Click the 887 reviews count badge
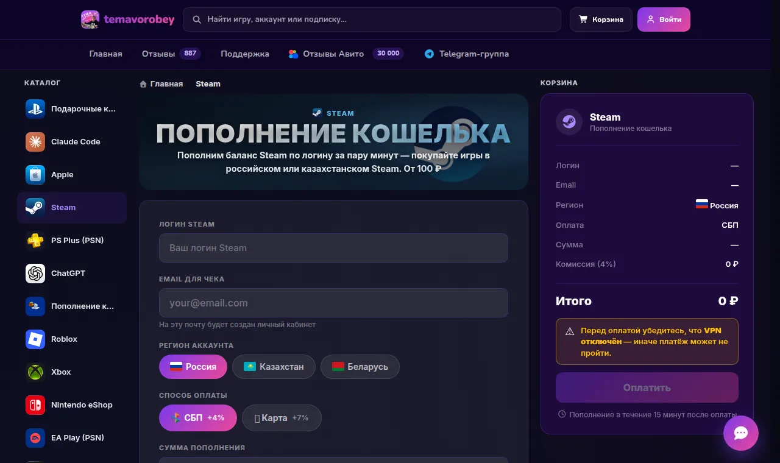Screen dimensions: 780x463 pos(190,54)
